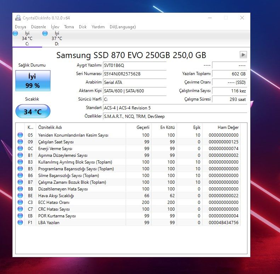This screenshot has height=274, width=280.
Task: Click the serial number field S5Y4NJ0R257562B
Action: pyautogui.click(x=135, y=74)
